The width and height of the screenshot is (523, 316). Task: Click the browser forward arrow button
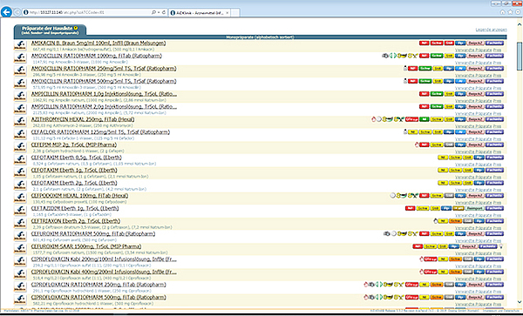pos(17,13)
